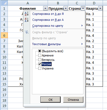The width and height of the screenshot is (107, 110).
Task: Select row 16 header
Action: 4,89
